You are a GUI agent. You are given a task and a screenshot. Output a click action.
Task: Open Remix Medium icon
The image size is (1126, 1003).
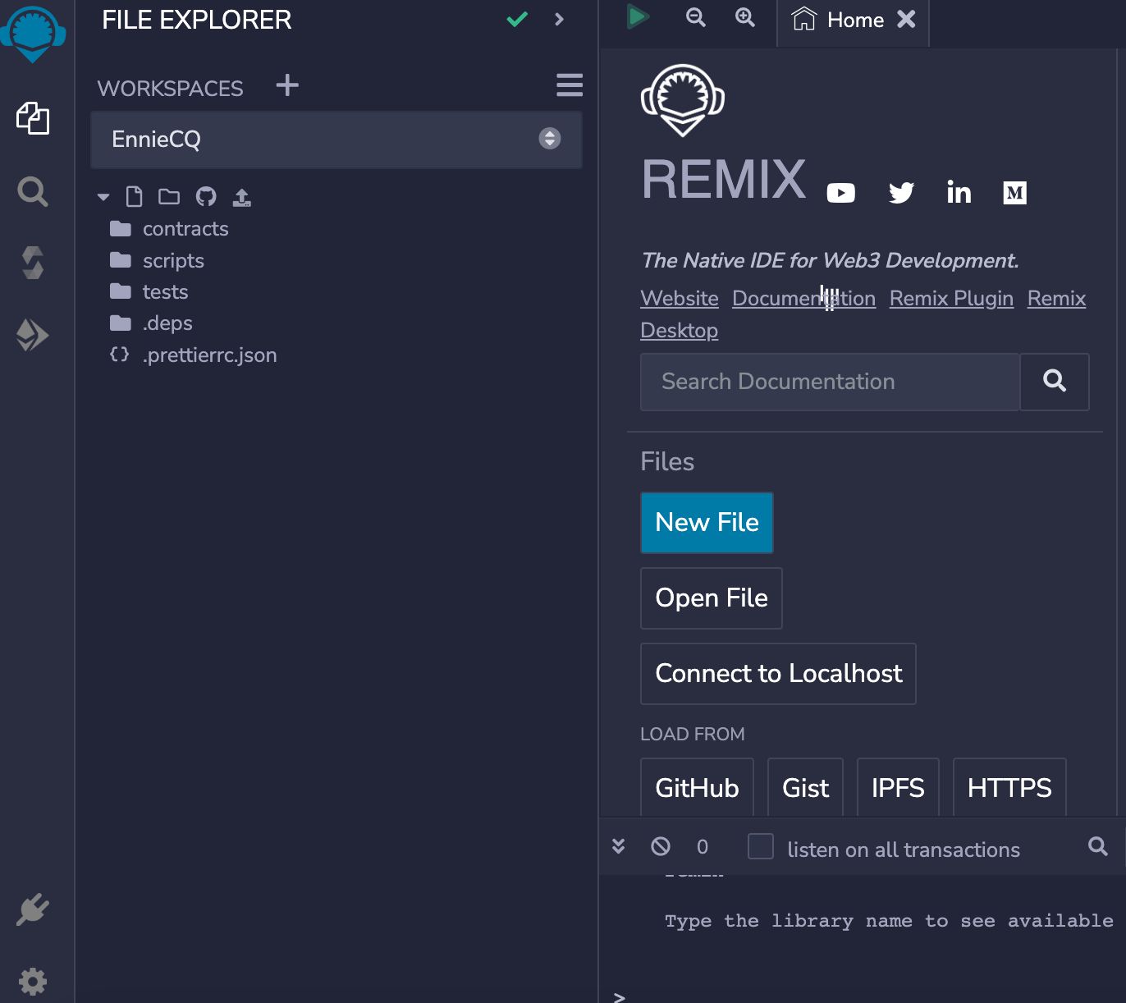tap(1015, 193)
